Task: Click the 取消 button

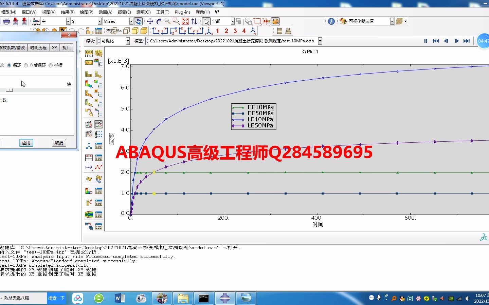Action: [59, 143]
